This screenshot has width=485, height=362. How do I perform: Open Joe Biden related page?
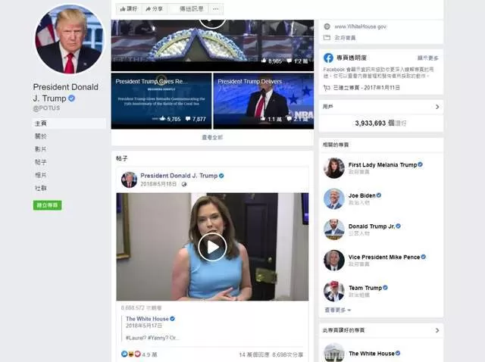pyautogui.click(x=362, y=195)
